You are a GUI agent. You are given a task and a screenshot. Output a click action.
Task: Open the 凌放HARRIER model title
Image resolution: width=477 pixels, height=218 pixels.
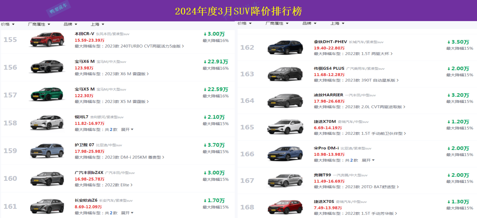click(329, 95)
